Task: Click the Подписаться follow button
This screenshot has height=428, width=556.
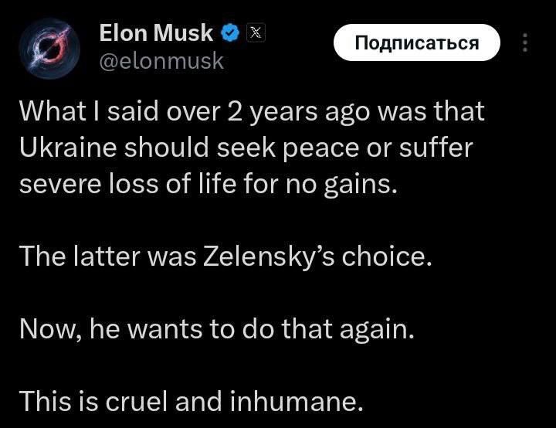Action: click(x=417, y=42)
